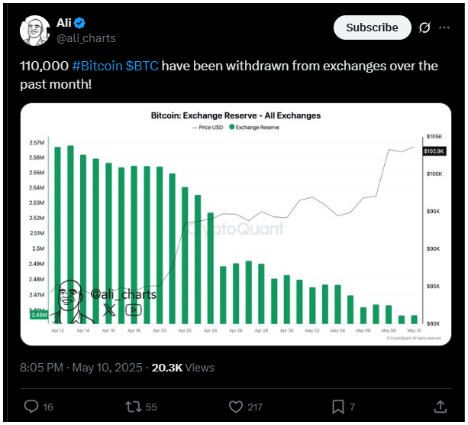Like the tweet with heart icon

click(235, 407)
